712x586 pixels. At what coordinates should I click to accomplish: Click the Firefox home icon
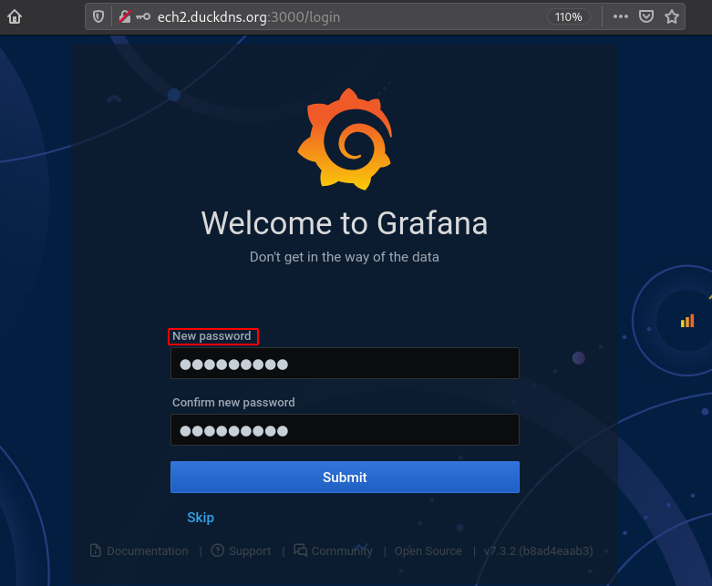tap(15, 16)
